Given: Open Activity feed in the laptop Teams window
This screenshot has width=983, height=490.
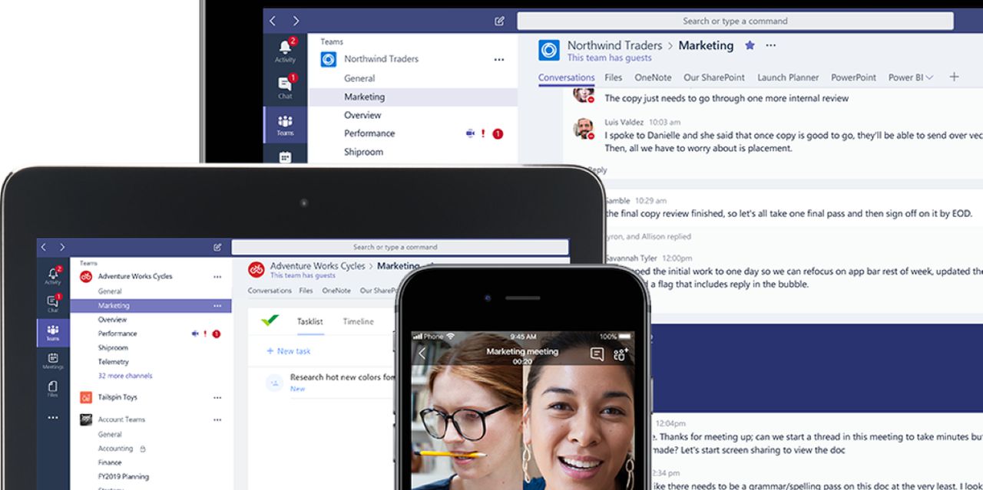Looking at the screenshot, I should tap(285, 50).
